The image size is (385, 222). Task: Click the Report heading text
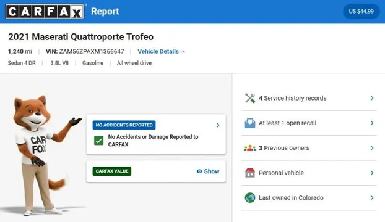click(x=105, y=11)
